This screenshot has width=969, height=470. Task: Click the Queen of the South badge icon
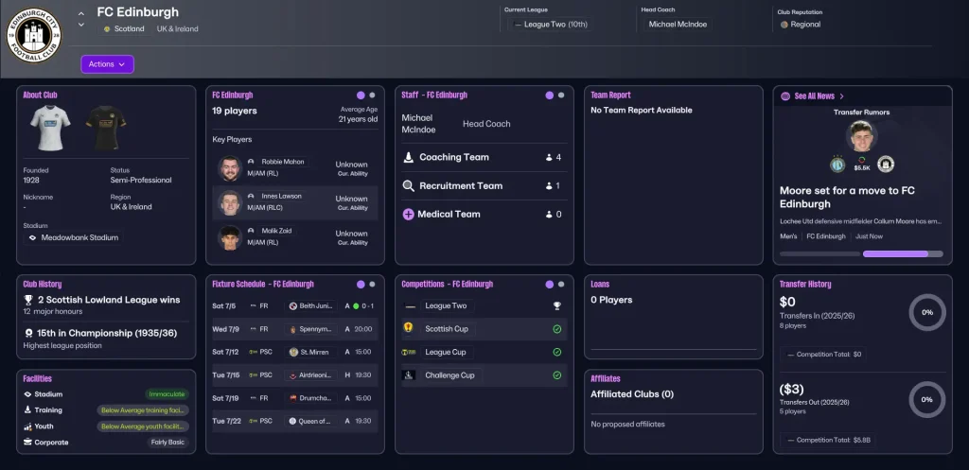pyautogui.click(x=293, y=421)
